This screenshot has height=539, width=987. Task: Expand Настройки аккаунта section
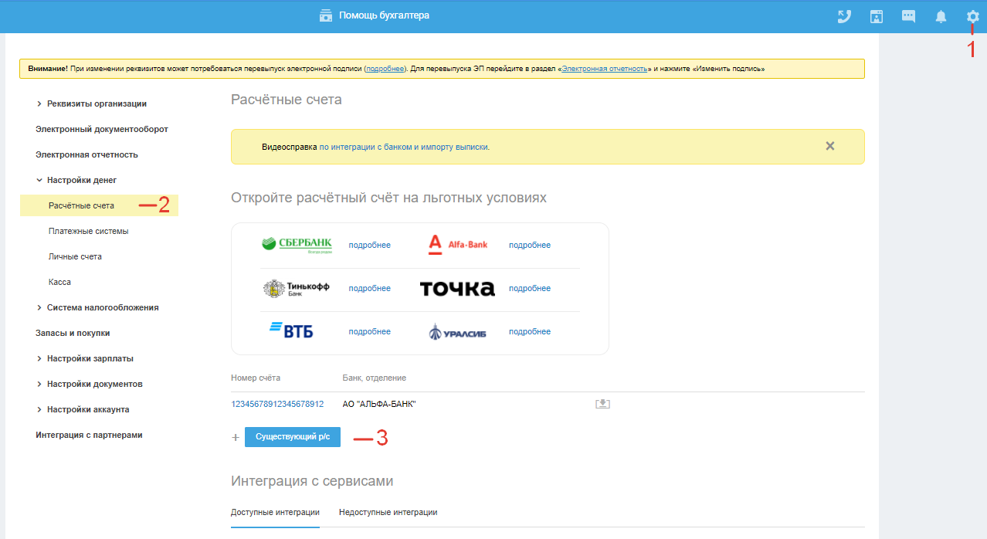pos(82,409)
